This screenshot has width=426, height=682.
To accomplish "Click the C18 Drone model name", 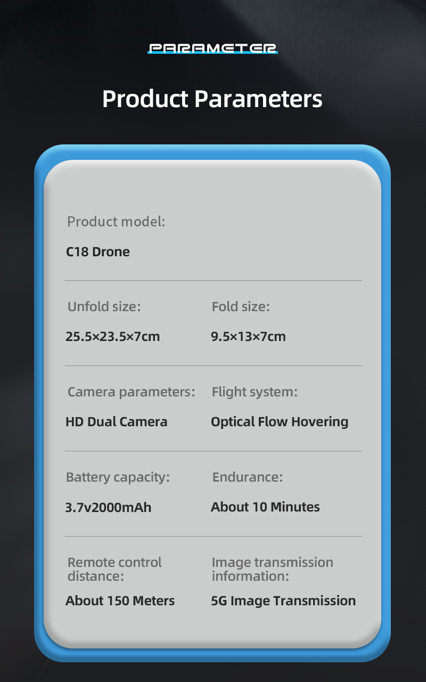I will (98, 251).
